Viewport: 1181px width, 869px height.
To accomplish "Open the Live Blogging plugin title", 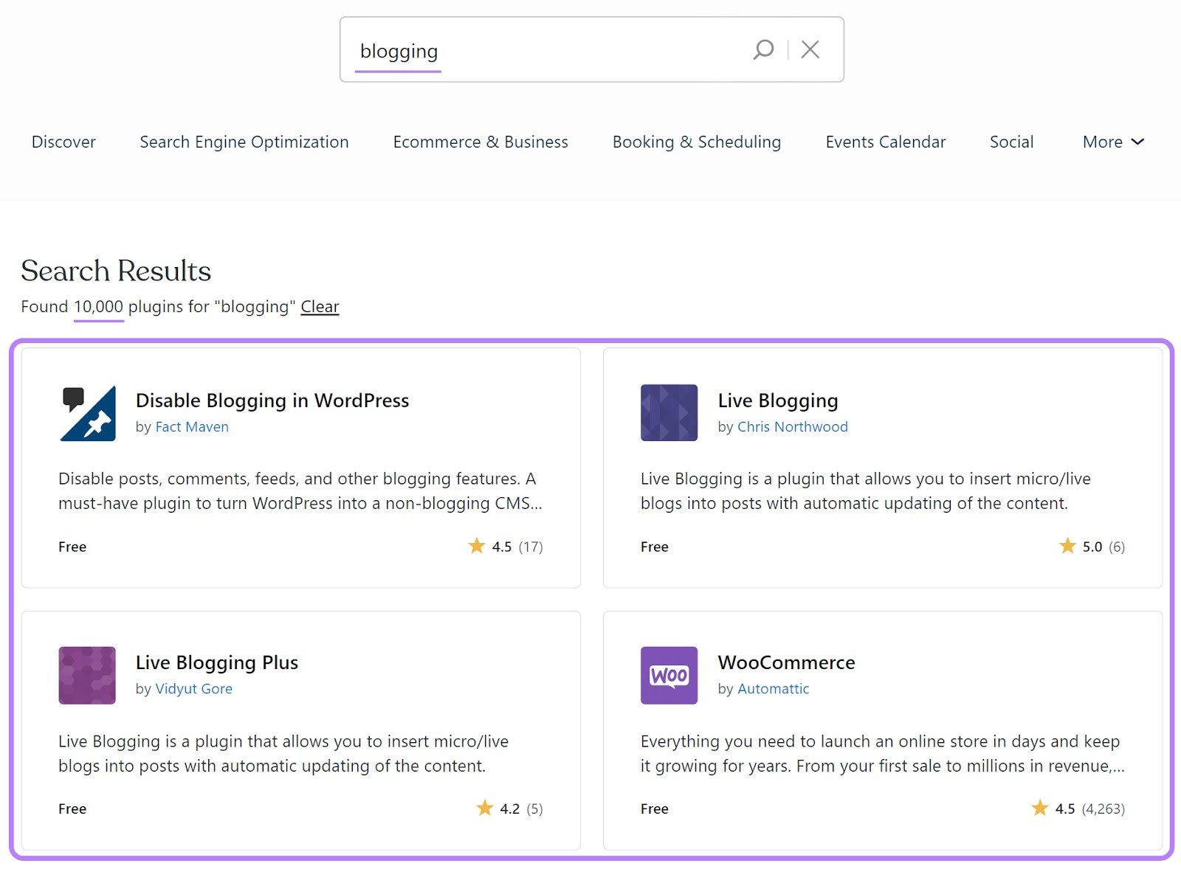I will [778, 401].
